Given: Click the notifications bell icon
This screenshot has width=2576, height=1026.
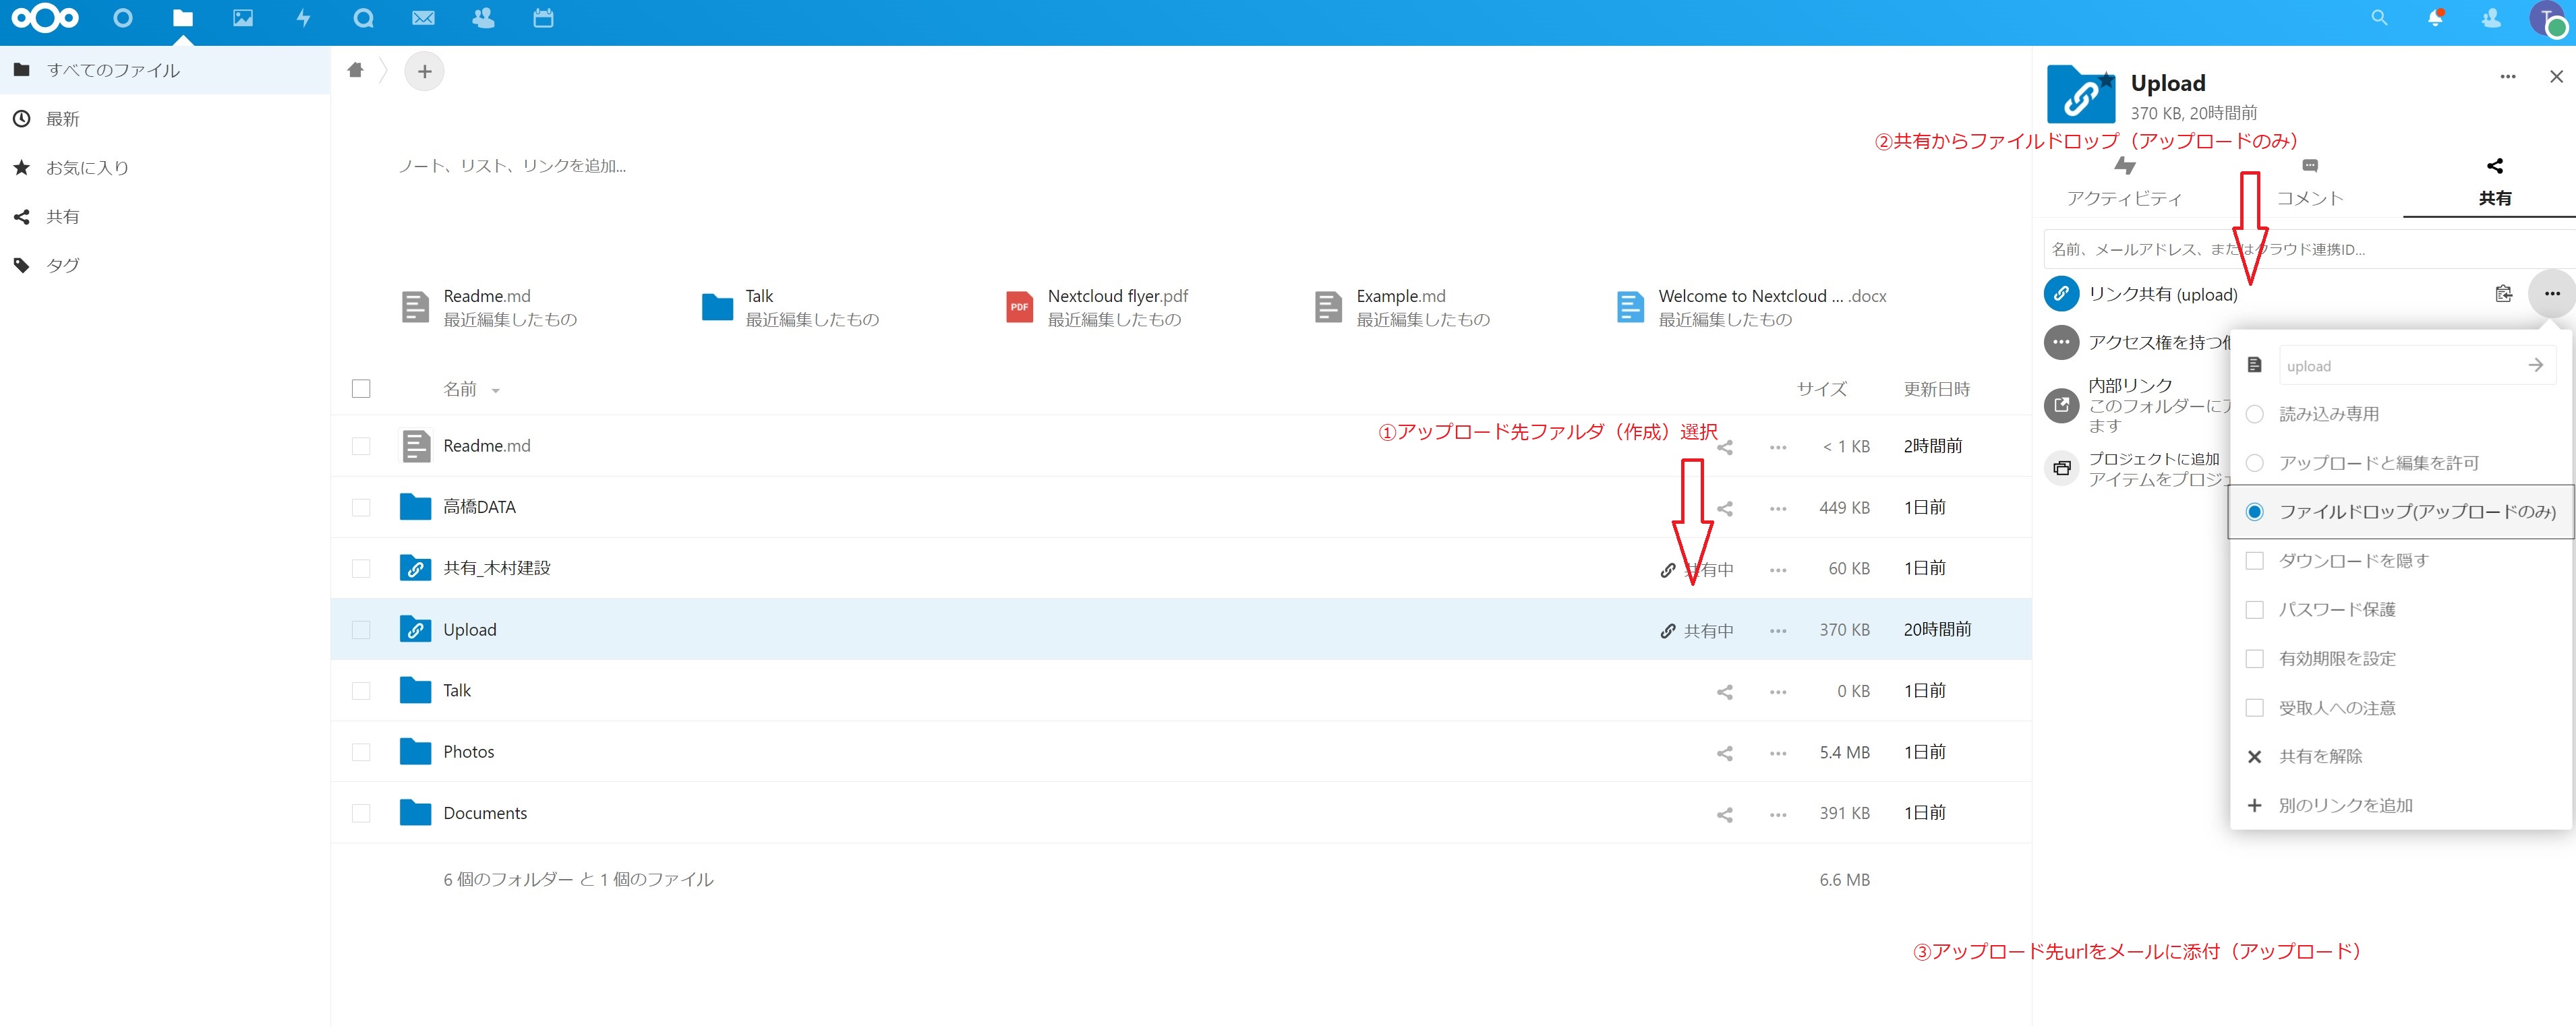Looking at the screenshot, I should (x=2435, y=18).
